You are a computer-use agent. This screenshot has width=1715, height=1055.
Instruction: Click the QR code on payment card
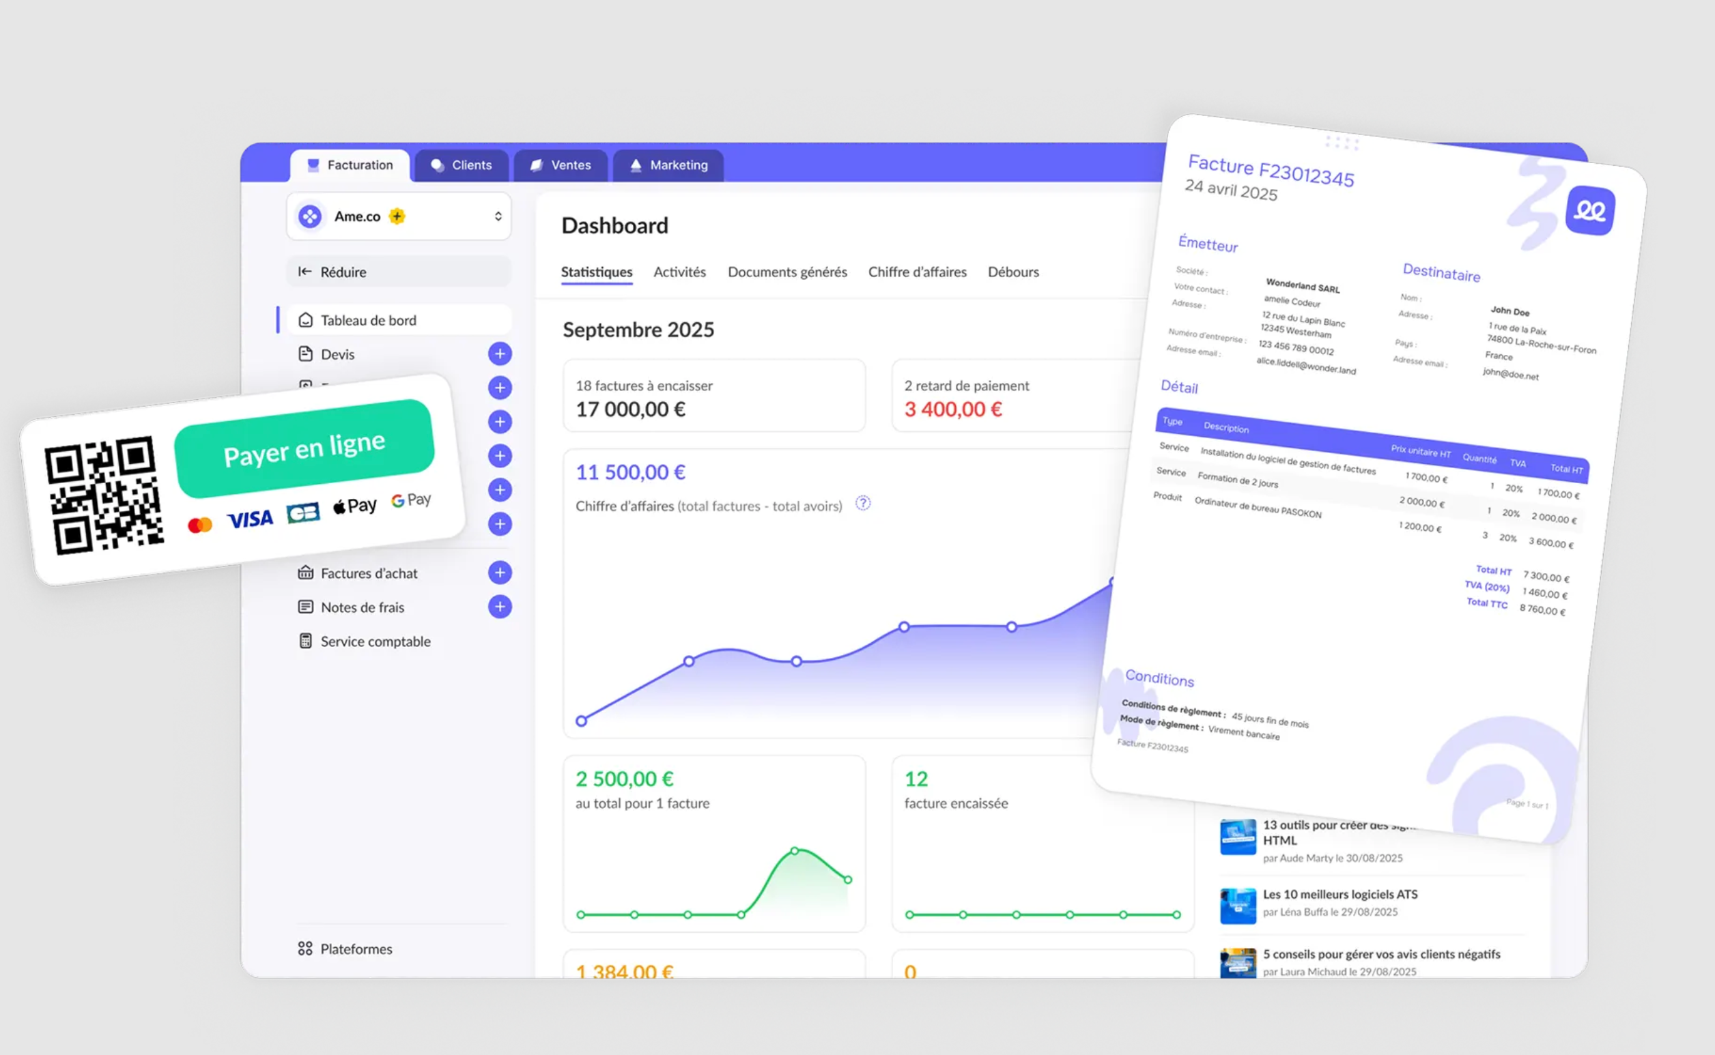click(x=104, y=495)
